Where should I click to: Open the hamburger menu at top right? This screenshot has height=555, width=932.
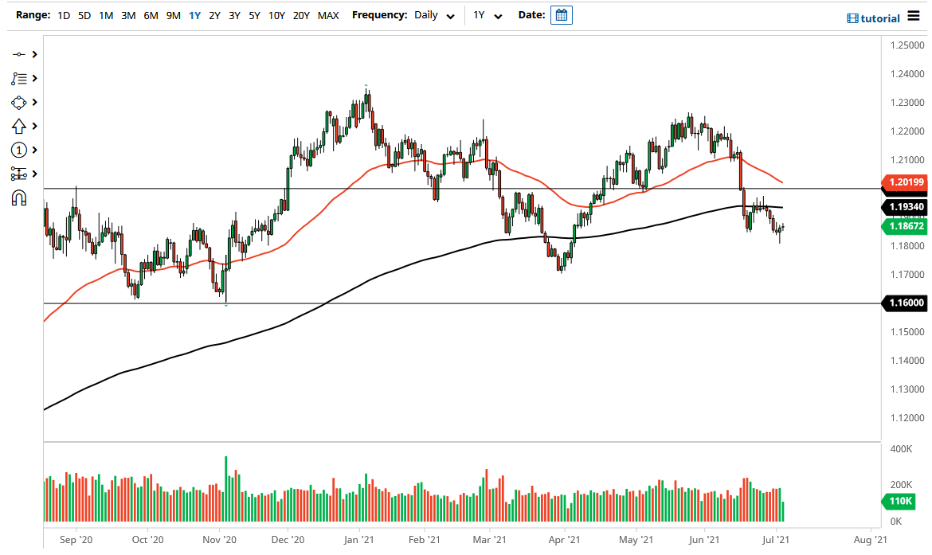coord(913,18)
